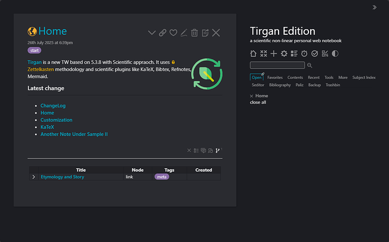Viewport: 389px width, 242px height.
Task: Switch to the Trashbin tab
Action: tap(333, 85)
